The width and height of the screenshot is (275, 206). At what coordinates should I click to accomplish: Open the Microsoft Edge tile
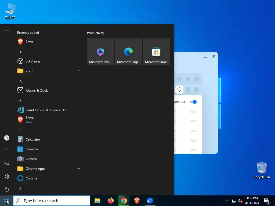click(128, 52)
